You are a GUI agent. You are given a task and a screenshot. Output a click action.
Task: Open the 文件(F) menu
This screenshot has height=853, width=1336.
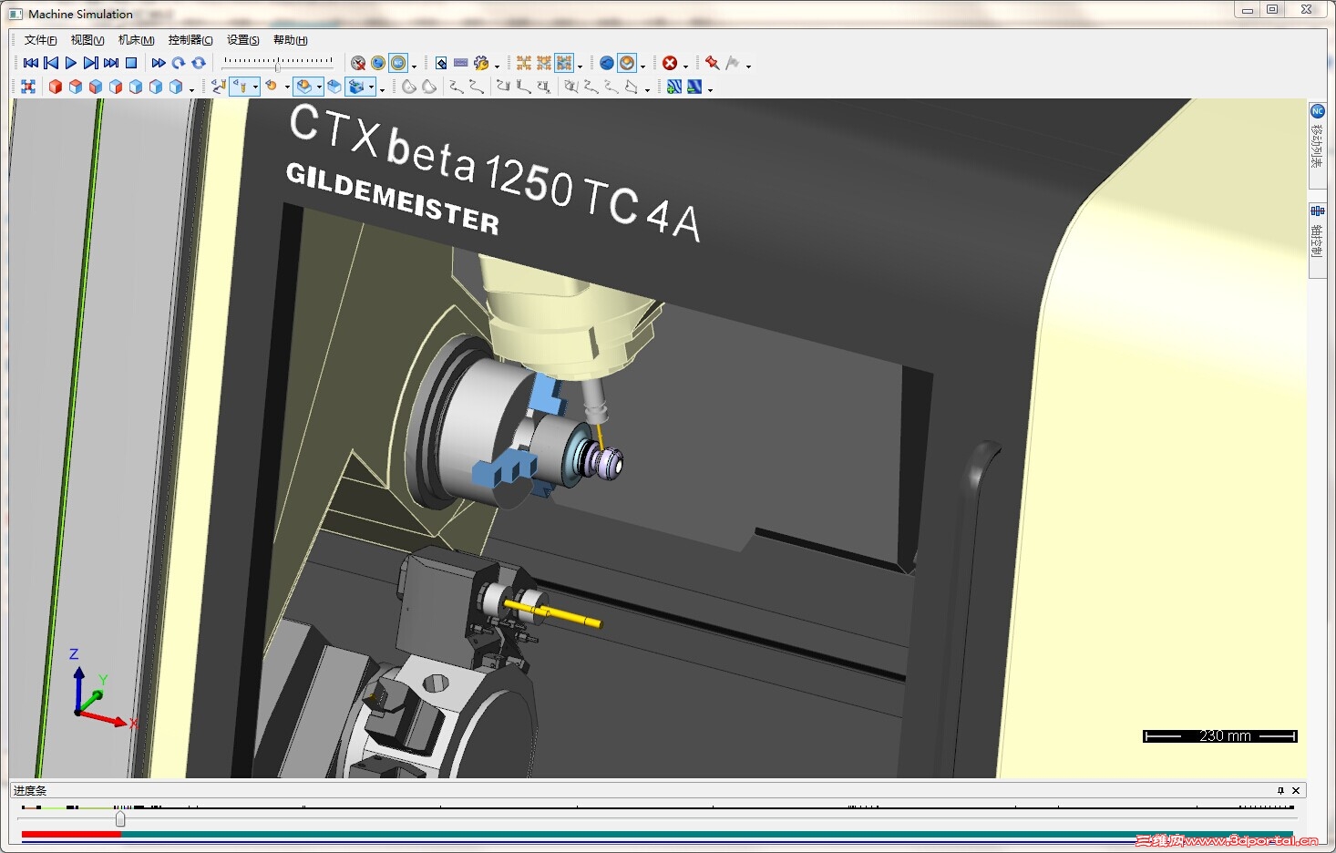pyautogui.click(x=41, y=40)
